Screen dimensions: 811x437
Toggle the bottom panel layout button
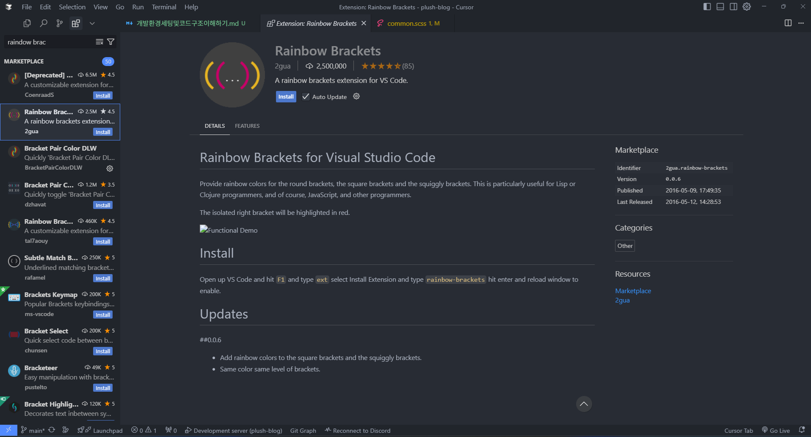720,7
